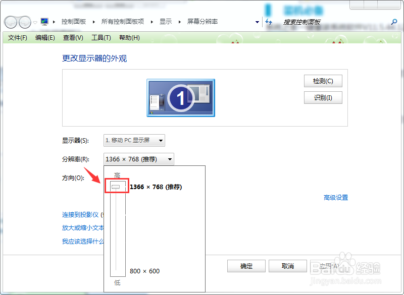Navigate to 控制面板 in the breadcrumb
Screen dimensions: 404x295
(x=74, y=22)
